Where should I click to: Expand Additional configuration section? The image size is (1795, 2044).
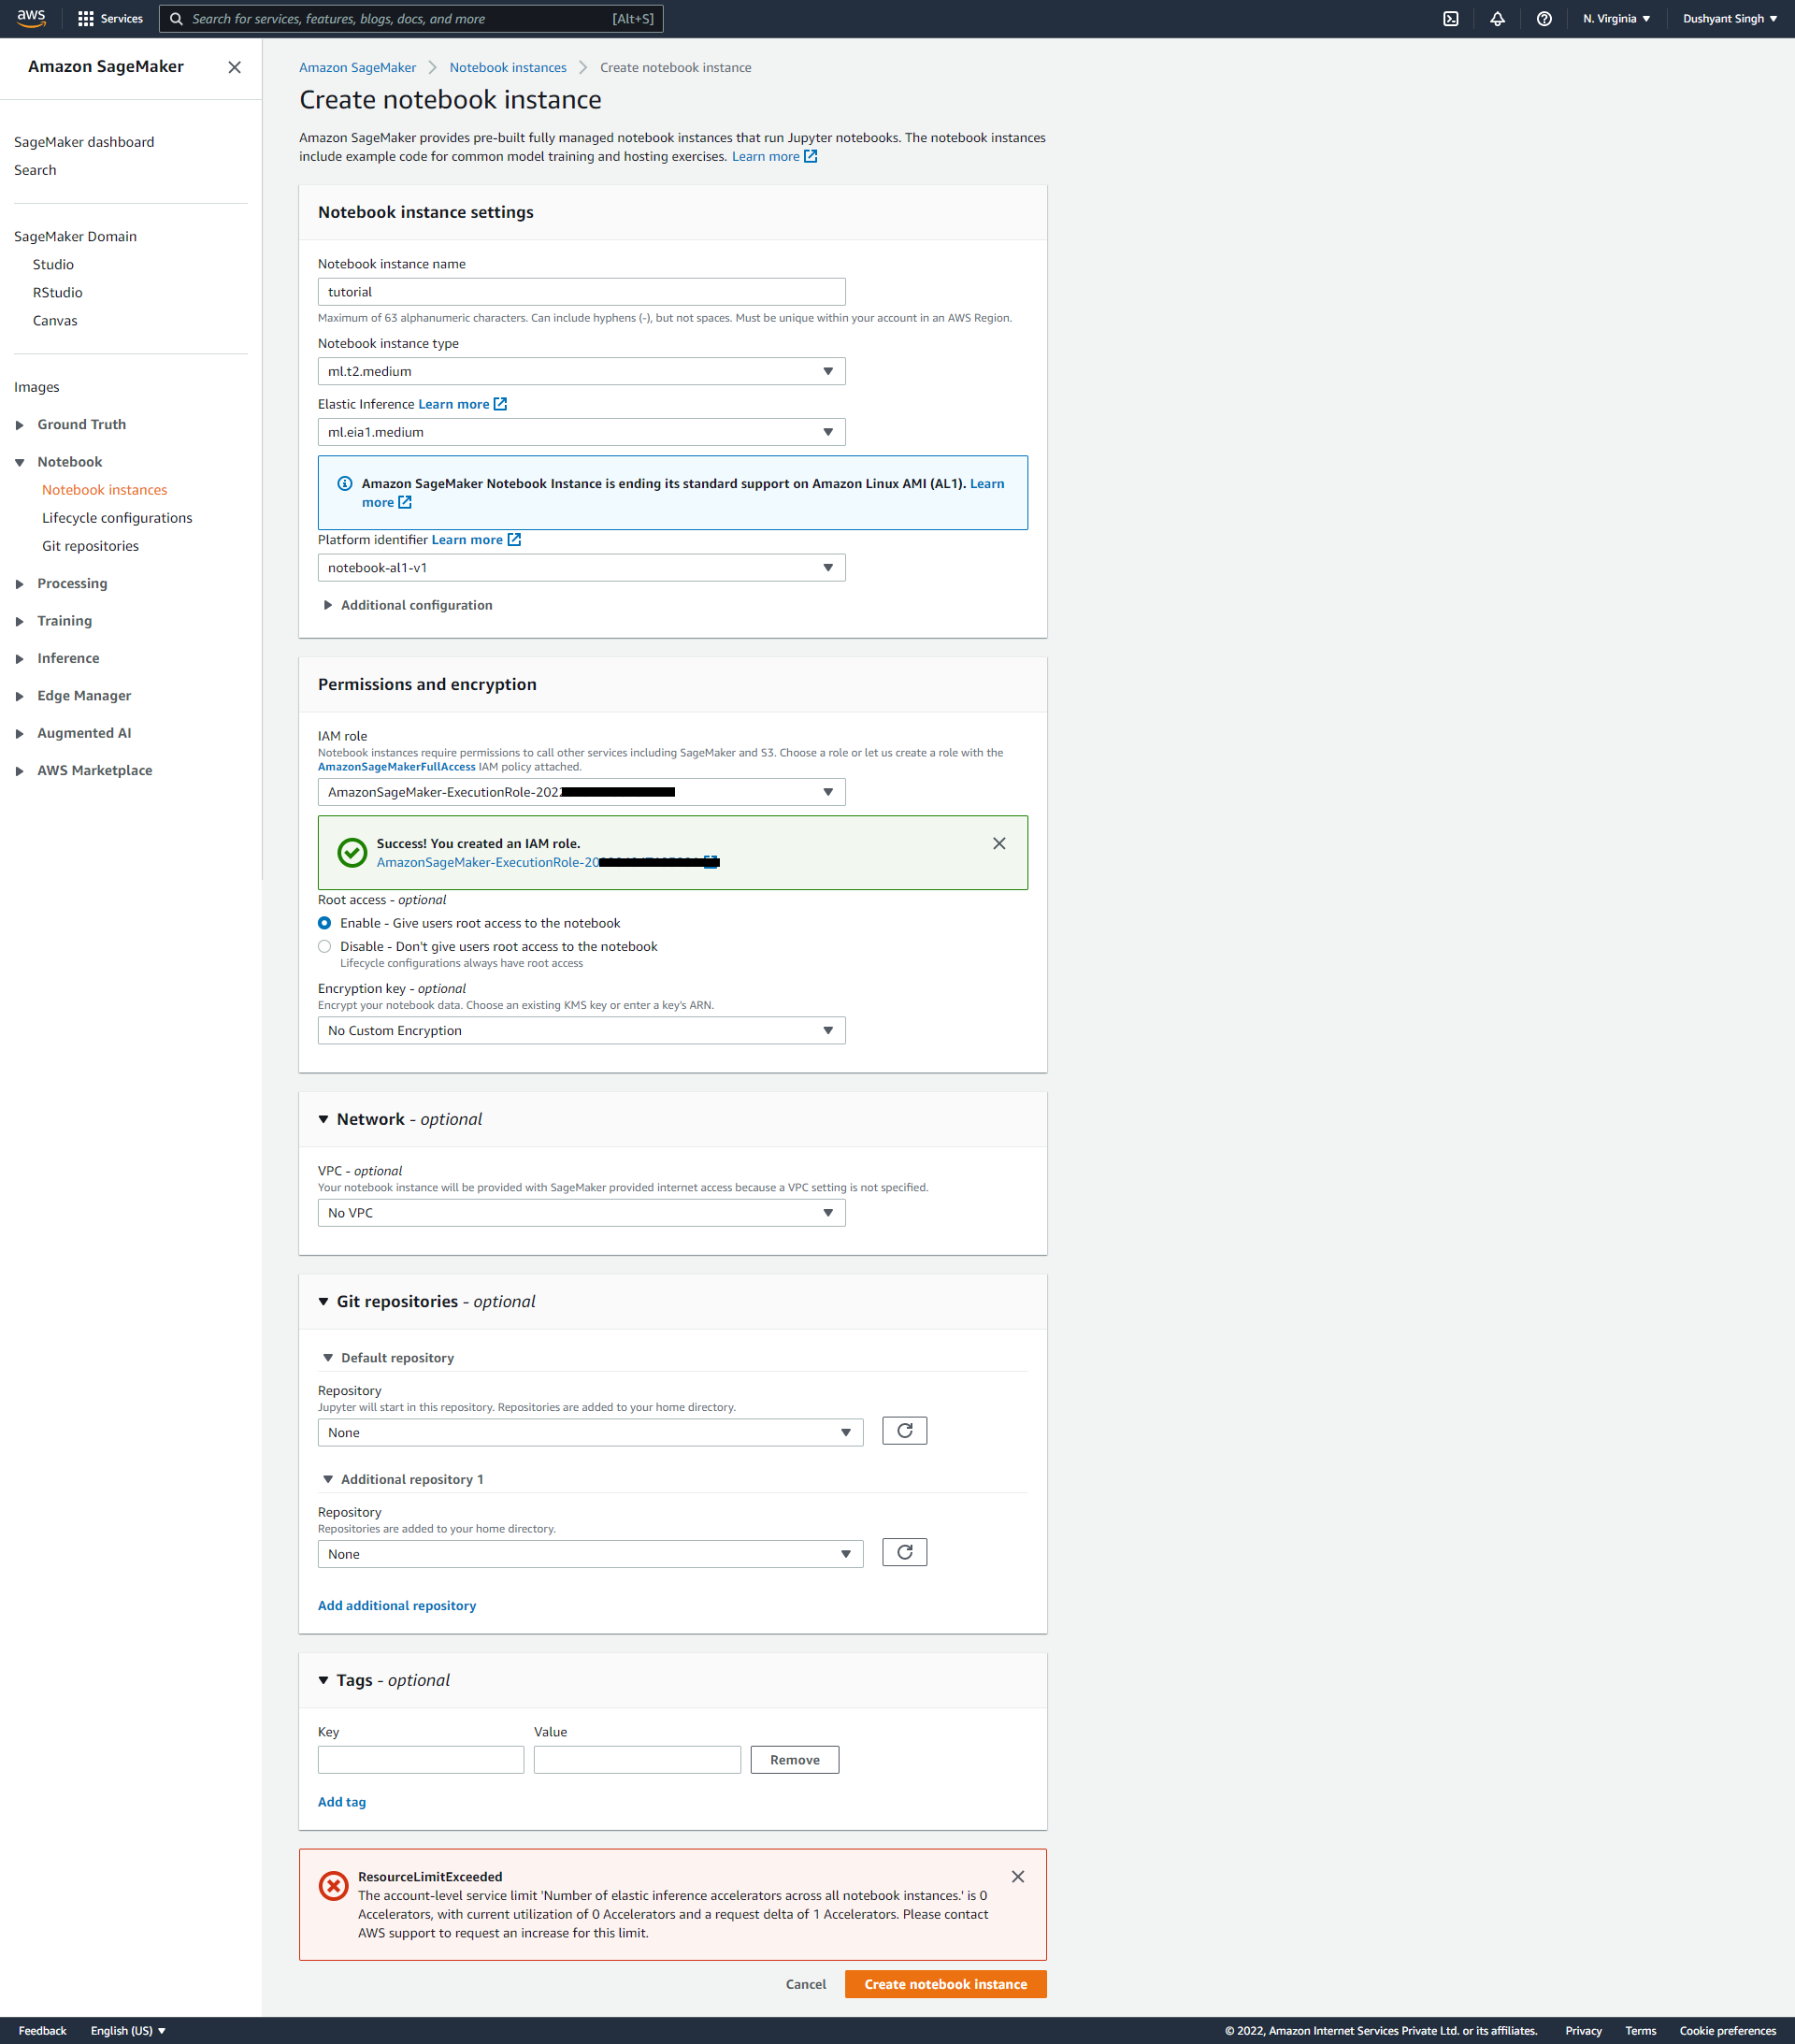[x=415, y=605]
